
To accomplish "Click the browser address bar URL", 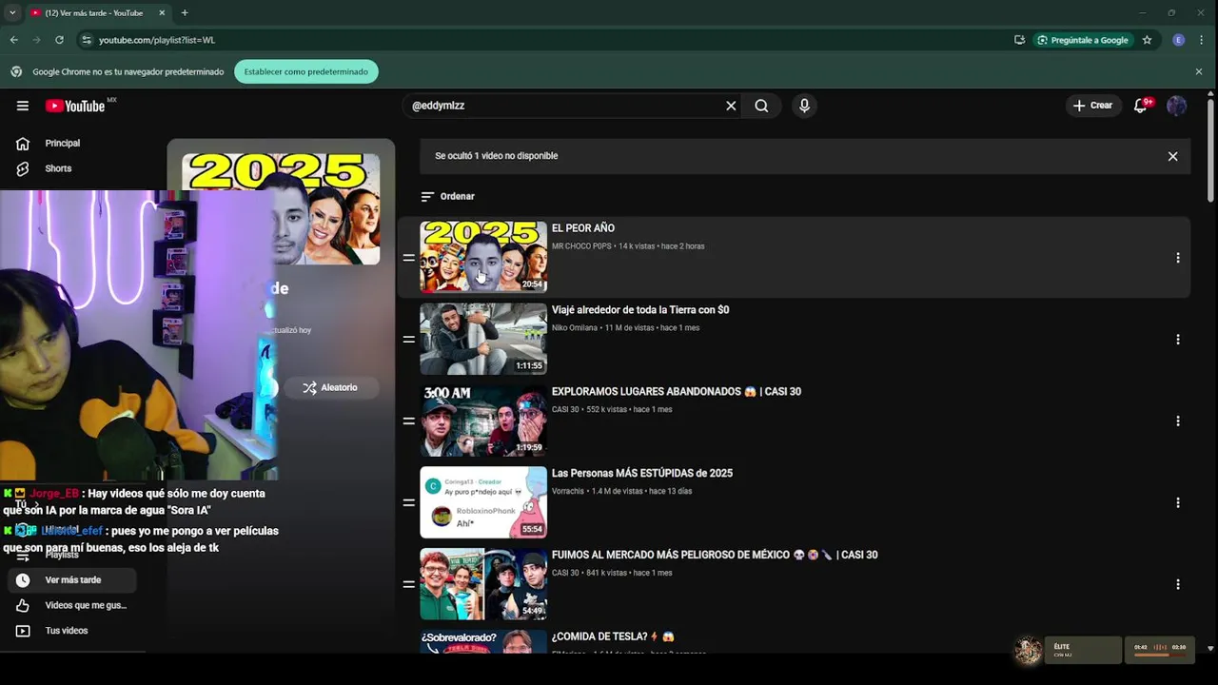I will coord(157,40).
